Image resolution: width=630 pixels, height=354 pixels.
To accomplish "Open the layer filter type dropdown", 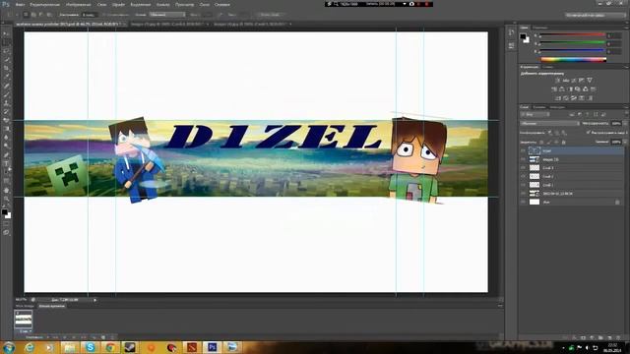I will pos(535,114).
